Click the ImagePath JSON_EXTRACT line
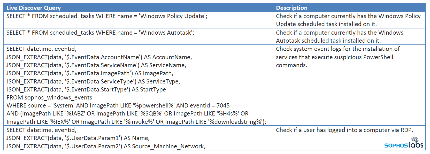The width and height of the screenshot is (430, 154). [x=90, y=73]
